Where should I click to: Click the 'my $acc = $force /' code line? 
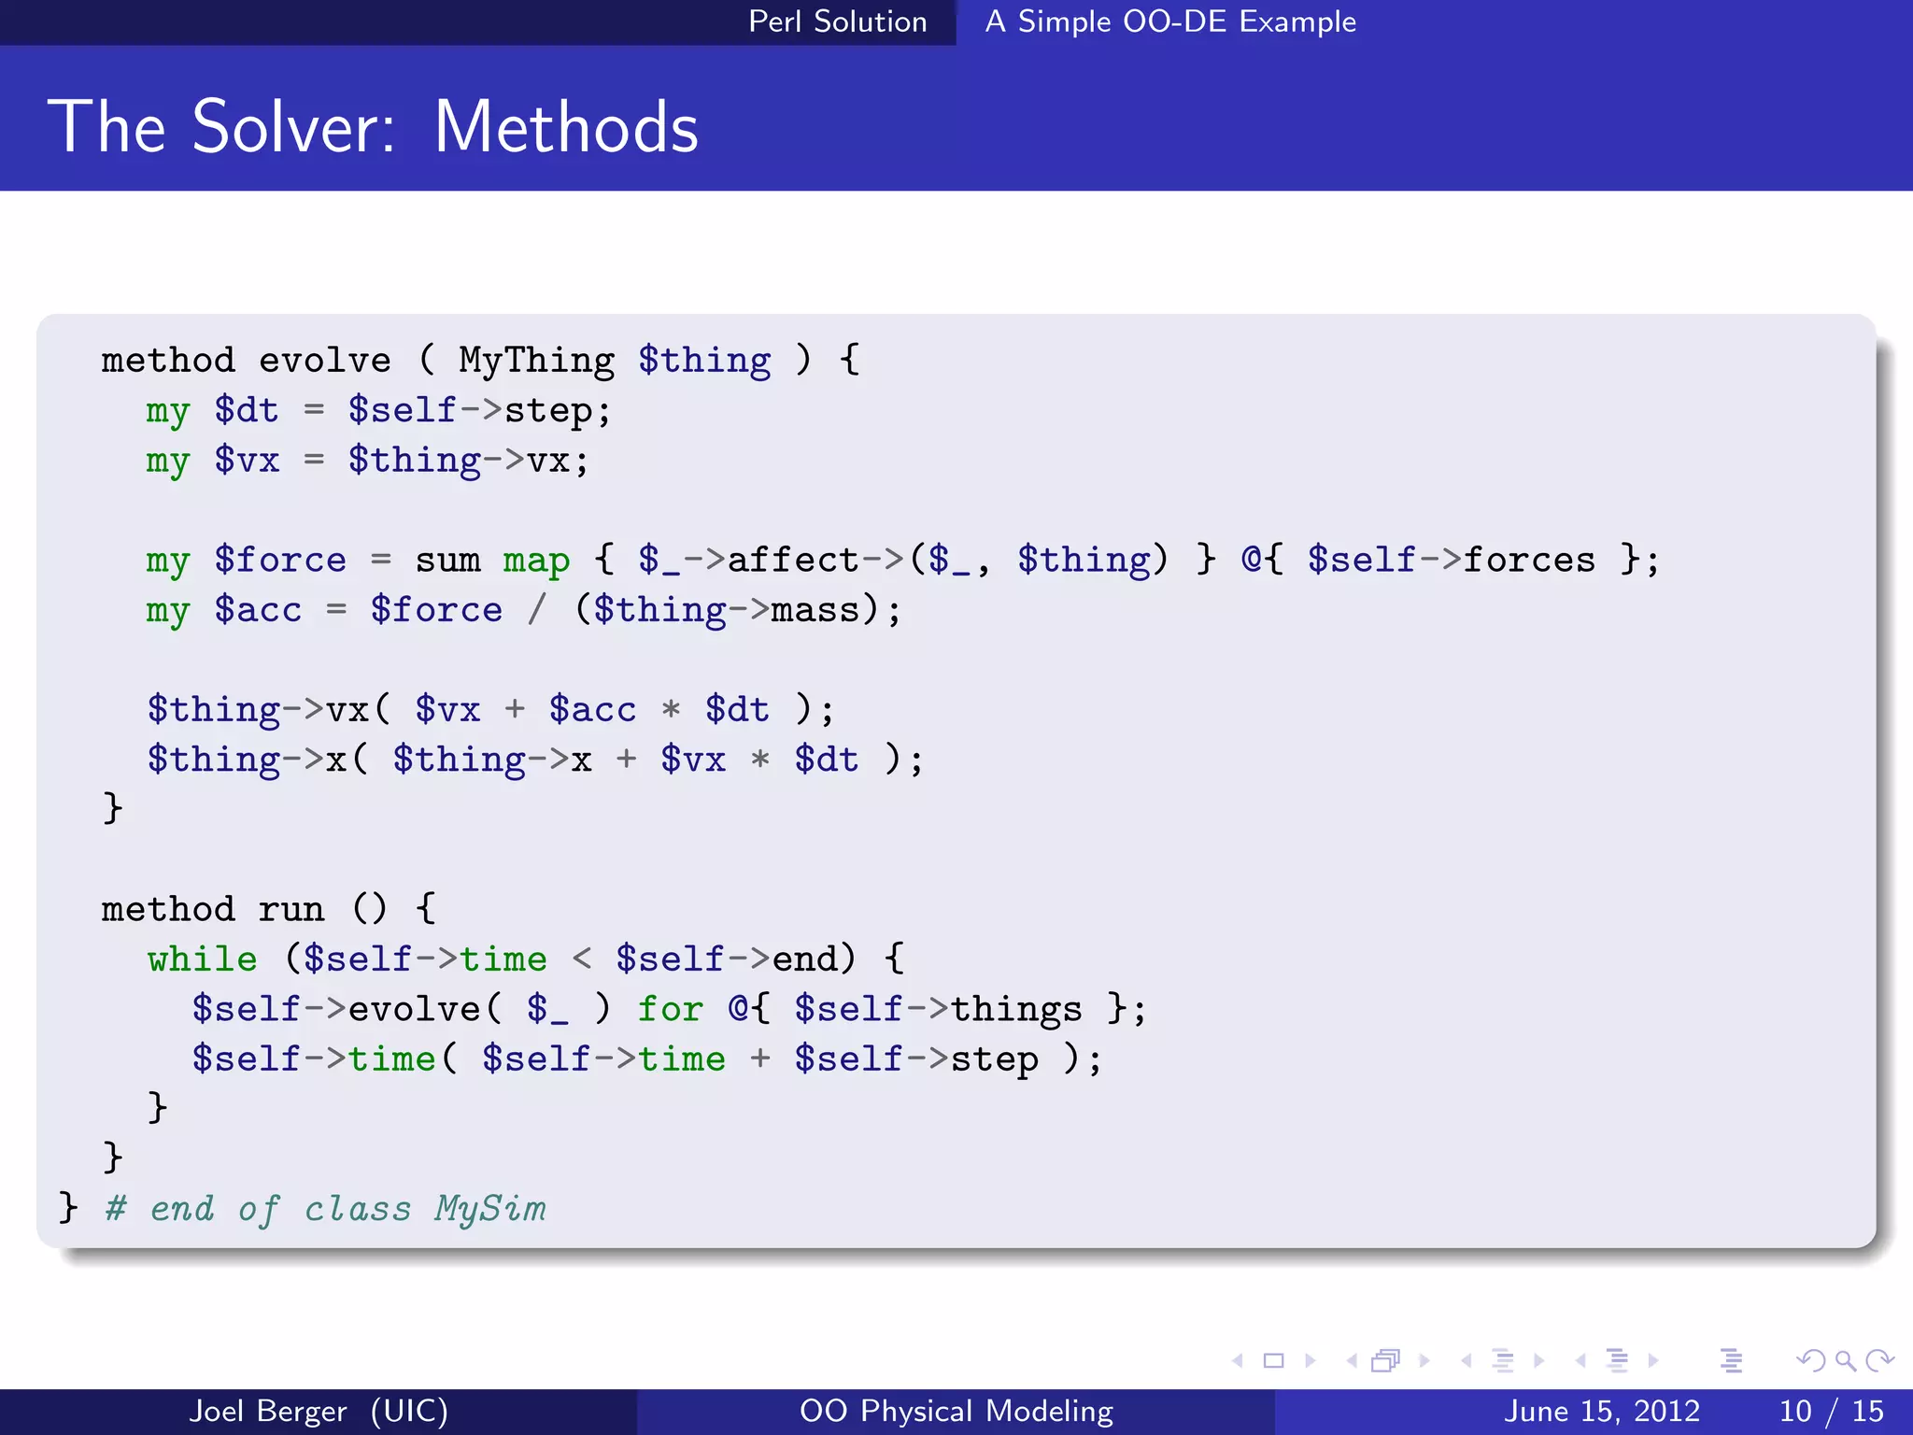[x=524, y=610]
